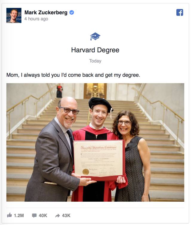Open the profile picture thumbnail
The width and height of the screenshot is (191, 225).
click(14, 15)
